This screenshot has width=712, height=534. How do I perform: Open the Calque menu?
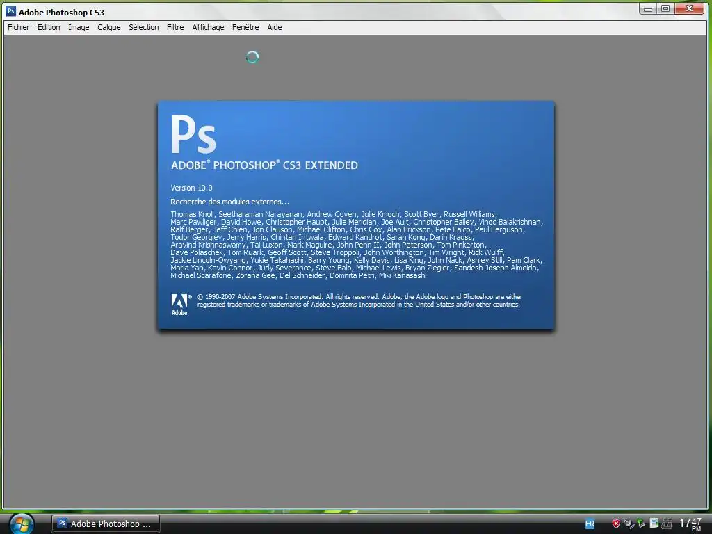pyautogui.click(x=109, y=27)
